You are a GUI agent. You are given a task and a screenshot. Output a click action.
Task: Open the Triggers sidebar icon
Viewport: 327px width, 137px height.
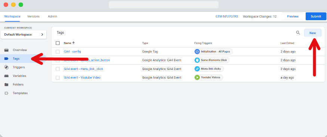[6, 67]
